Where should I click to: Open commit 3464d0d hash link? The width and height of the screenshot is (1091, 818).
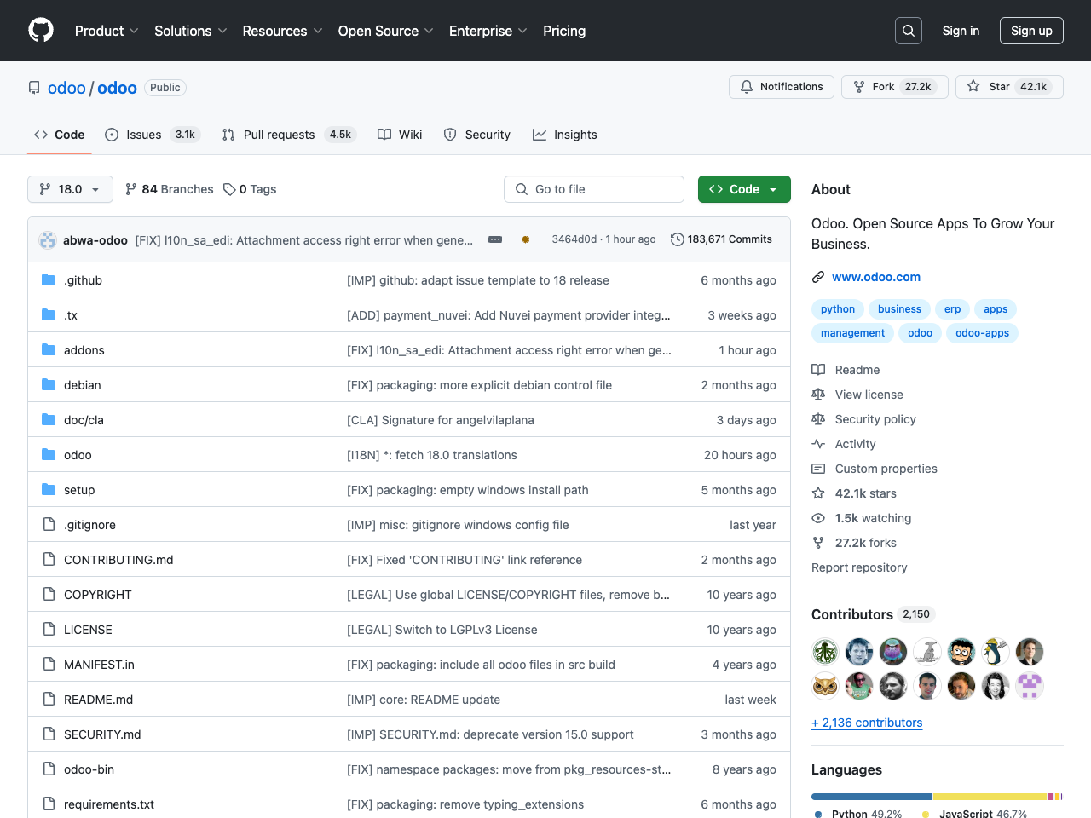[574, 239]
